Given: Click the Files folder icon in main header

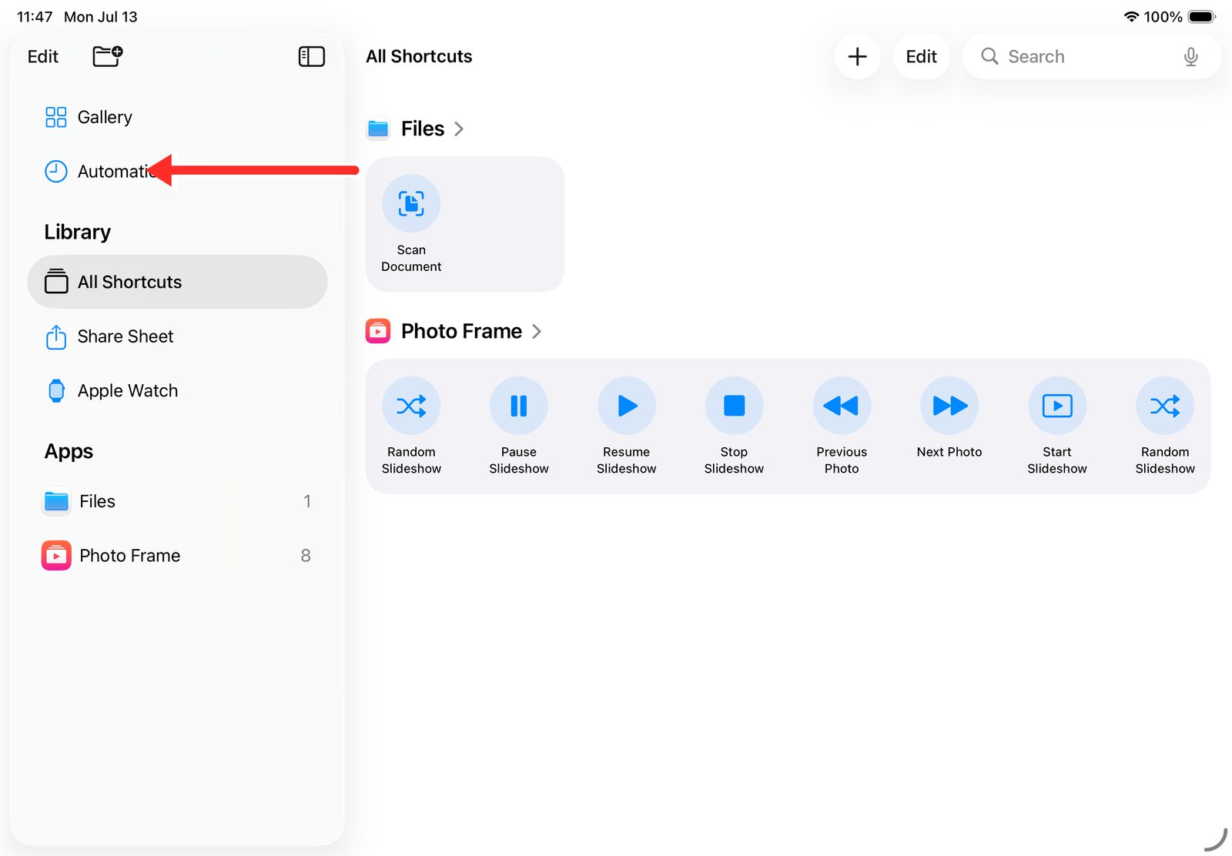Looking at the screenshot, I should [x=378, y=129].
